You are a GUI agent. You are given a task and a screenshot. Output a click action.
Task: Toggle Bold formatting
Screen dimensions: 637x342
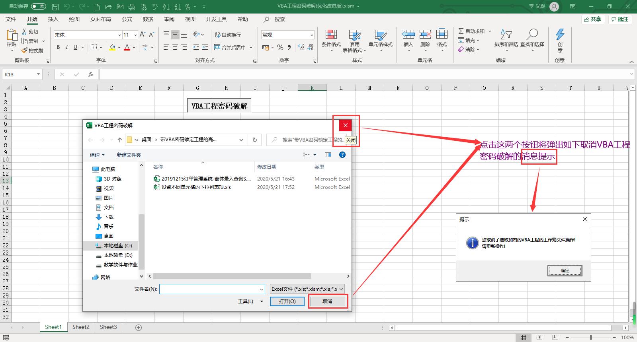tap(58, 47)
